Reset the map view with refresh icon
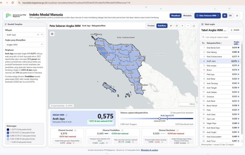The height and width of the screenshot is (155, 245). point(177,26)
